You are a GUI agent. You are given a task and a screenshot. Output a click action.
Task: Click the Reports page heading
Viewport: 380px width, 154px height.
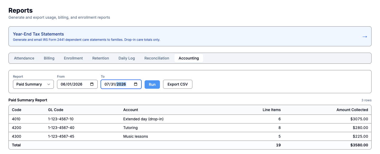21,11
